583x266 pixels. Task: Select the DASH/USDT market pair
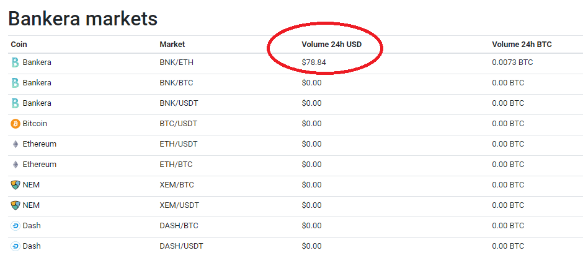point(182,246)
